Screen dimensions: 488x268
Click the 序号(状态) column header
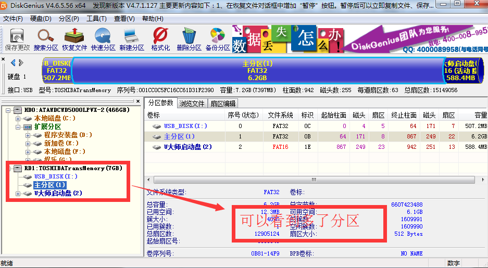click(244, 116)
